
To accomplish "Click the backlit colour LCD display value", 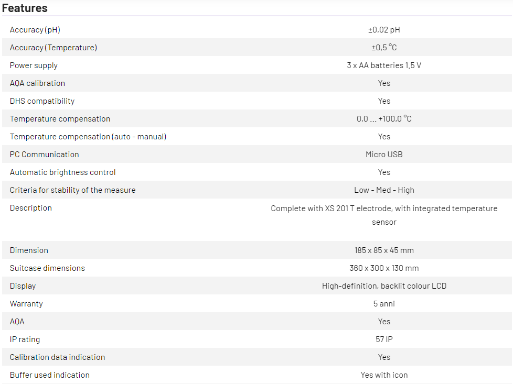I will (384, 286).
